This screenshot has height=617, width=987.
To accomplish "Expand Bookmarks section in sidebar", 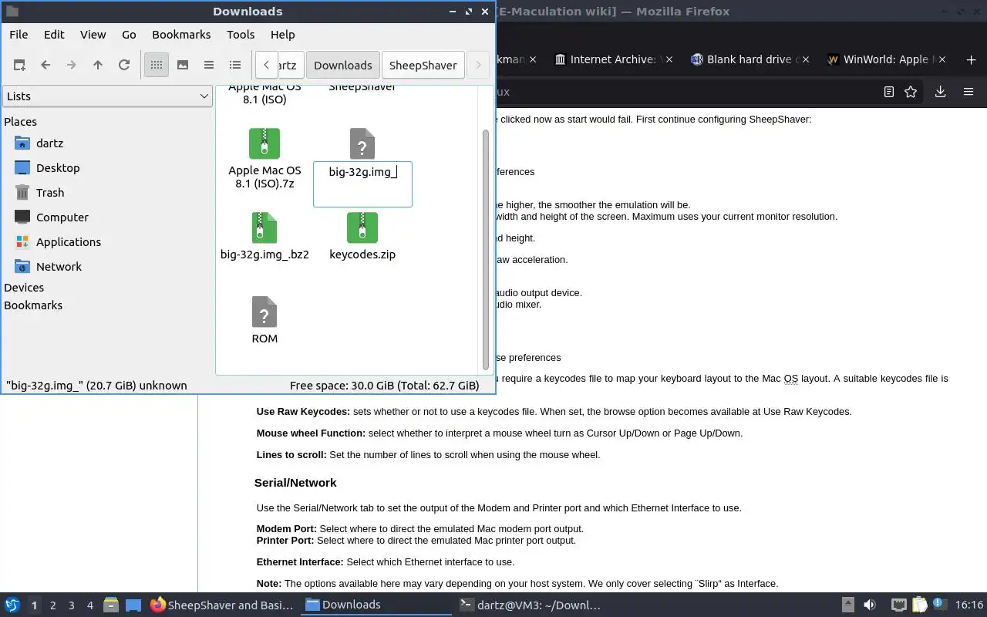I will (x=33, y=305).
